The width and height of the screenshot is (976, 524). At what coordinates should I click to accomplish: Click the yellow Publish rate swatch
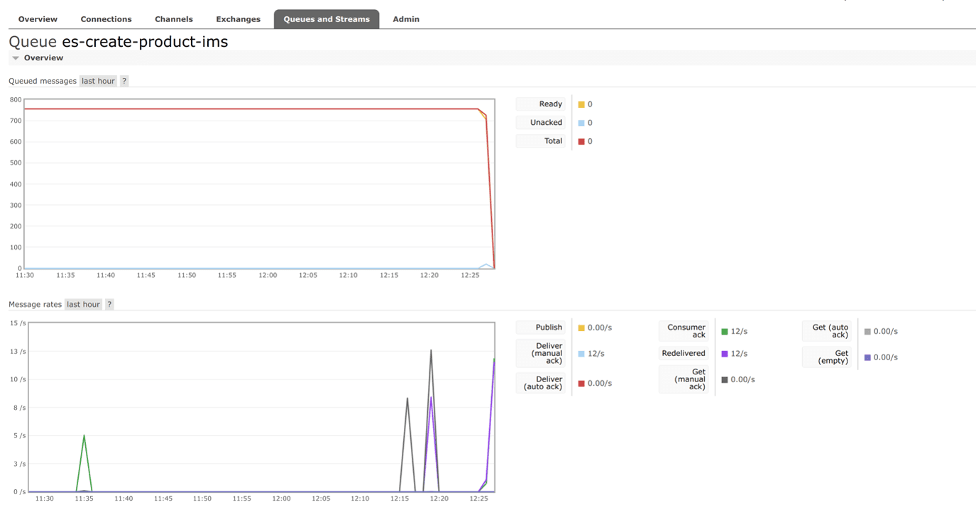pyautogui.click(x=581, y=328)
